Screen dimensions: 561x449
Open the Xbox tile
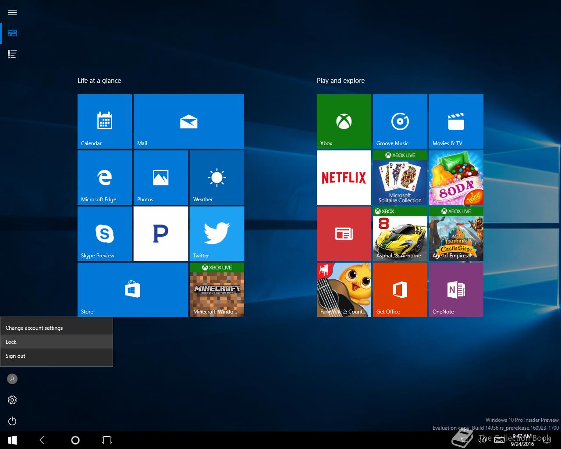(x=344, y=121)
